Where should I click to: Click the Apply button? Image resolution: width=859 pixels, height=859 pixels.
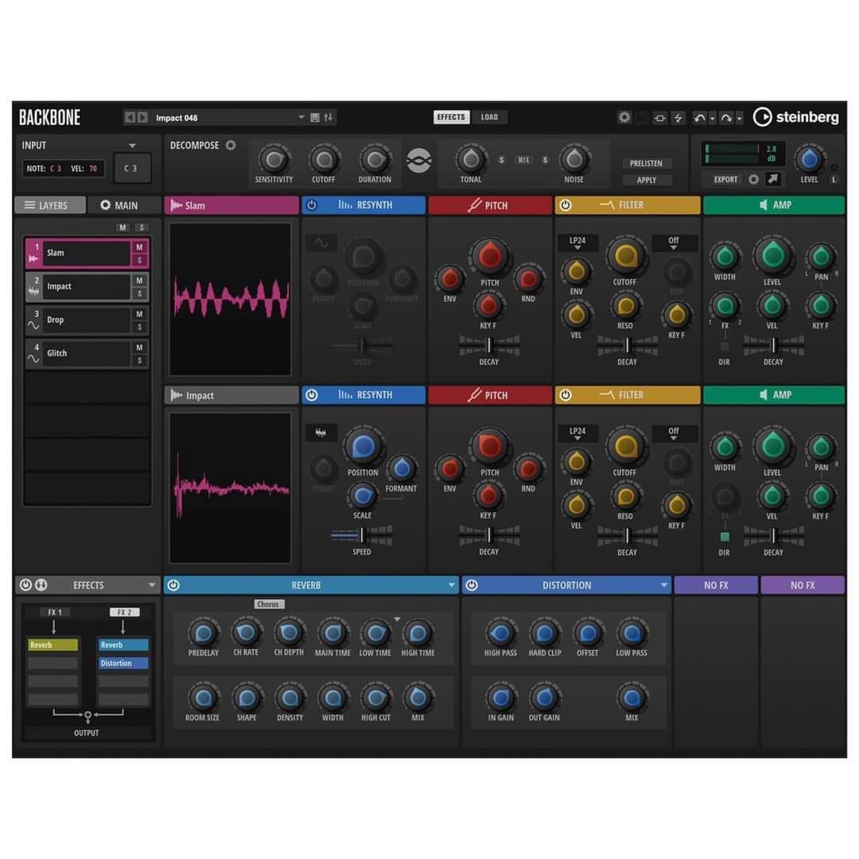pyautogui.click(x=646, y=180)
